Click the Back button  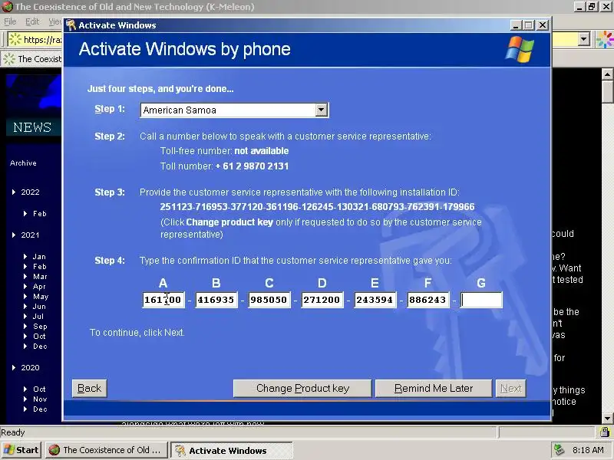click(x=89, y=389)
